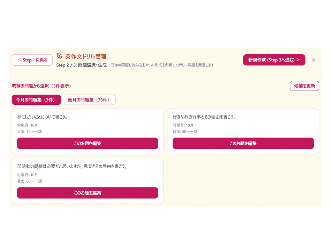332x249 pixels.
Task: Open the 他月の問題集（33件）tab
Action: [90, 99]
